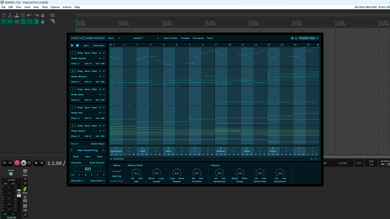
Task: Toggle envelope points move with items icon
Action: pyautogui.click(x=23, y=22)
